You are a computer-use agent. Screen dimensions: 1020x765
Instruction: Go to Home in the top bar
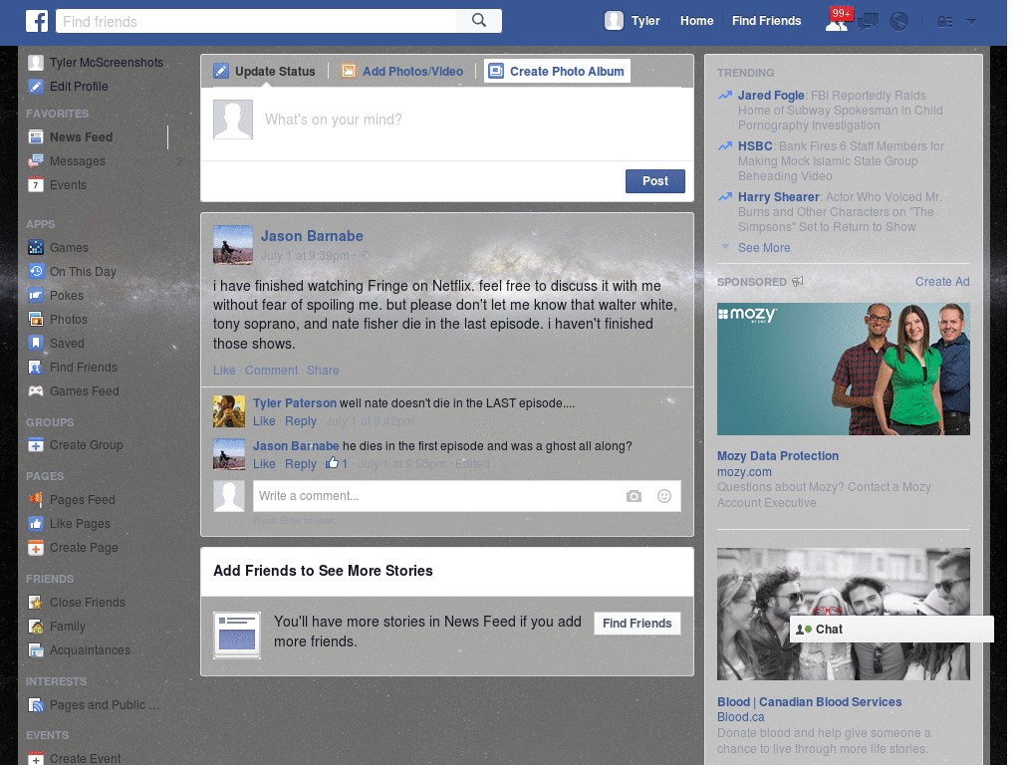click(x=696, y=21)
